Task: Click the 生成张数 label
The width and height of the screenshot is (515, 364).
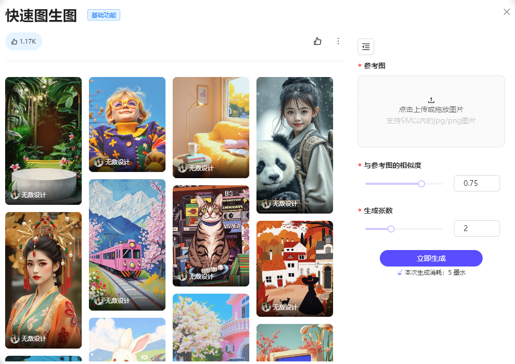Action: (x=378, y=210)
